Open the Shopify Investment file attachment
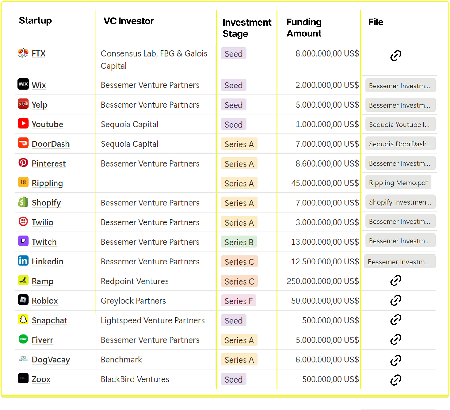450x410 pixels. pyautogui.click(x=401, y=202)
